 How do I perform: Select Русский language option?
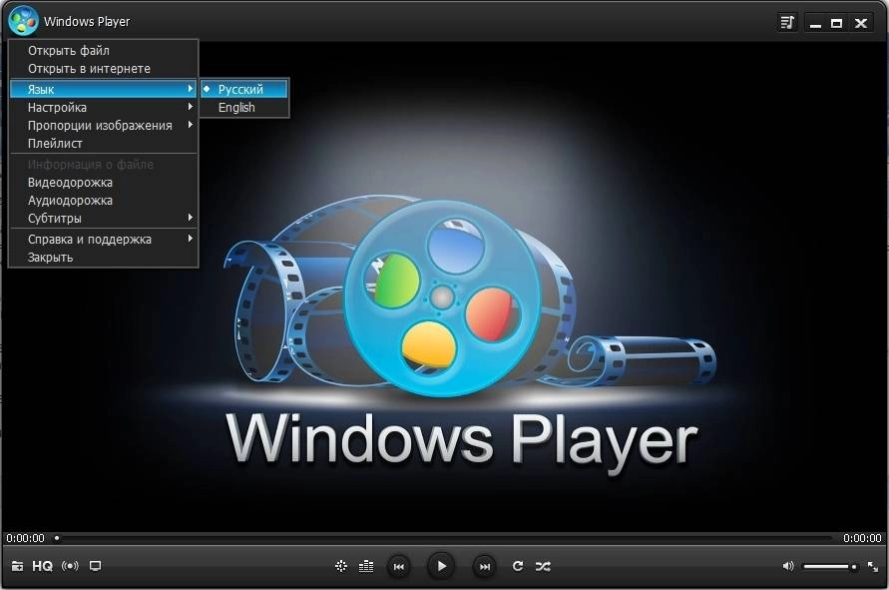click(244, 89)
